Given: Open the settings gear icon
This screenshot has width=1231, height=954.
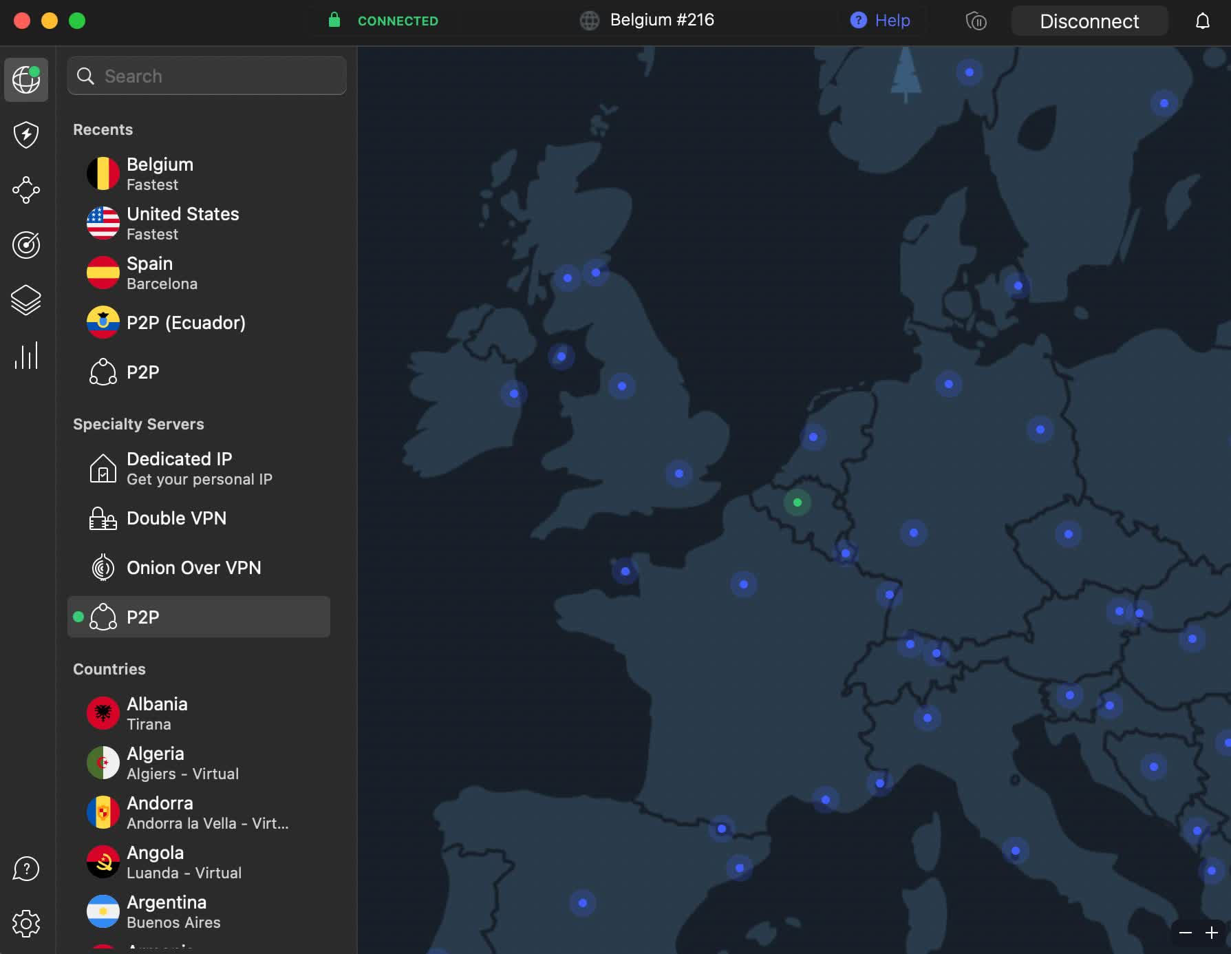Looking at the screenshot, I should tap(26, 923).
